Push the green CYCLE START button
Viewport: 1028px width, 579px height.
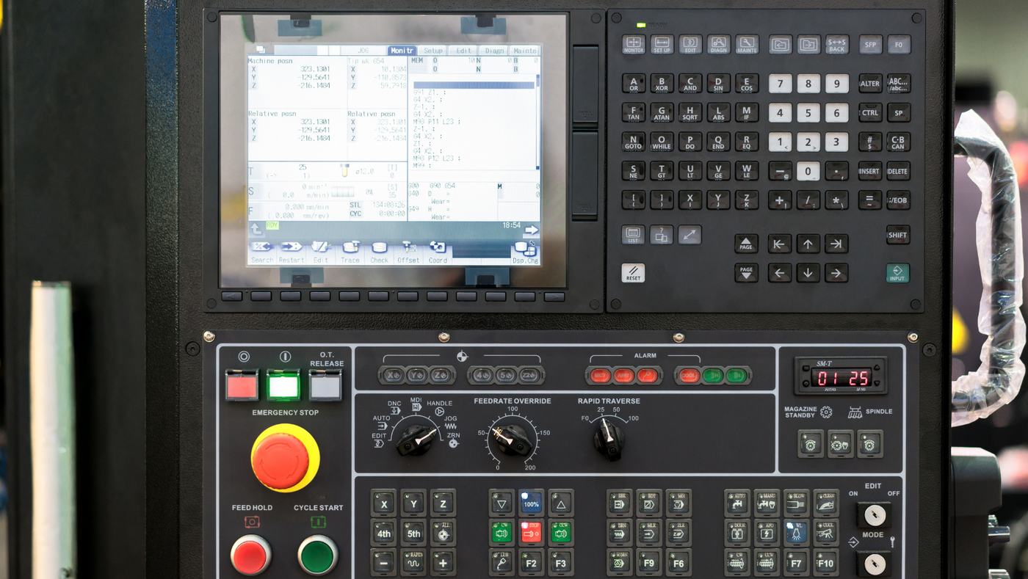[318, 555]
